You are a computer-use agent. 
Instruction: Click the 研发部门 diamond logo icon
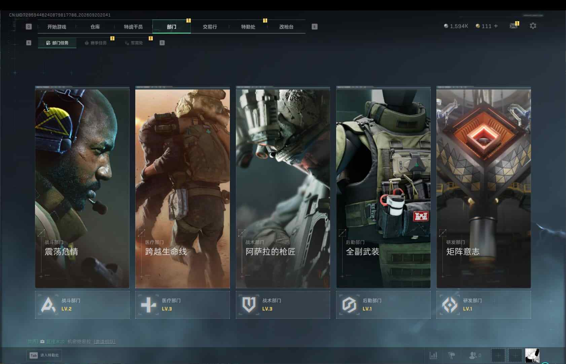pyautogui.click(x=450, y=305)
